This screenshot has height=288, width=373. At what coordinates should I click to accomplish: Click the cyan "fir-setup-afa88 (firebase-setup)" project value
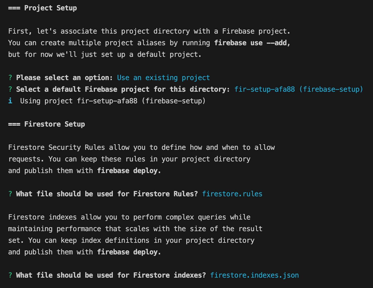299,89
